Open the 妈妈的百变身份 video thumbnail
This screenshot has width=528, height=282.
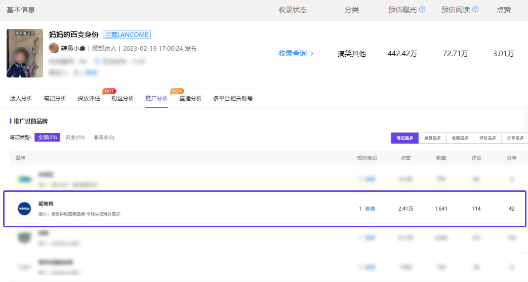25,53
